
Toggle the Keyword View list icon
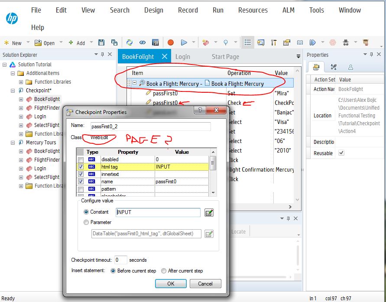248,42
